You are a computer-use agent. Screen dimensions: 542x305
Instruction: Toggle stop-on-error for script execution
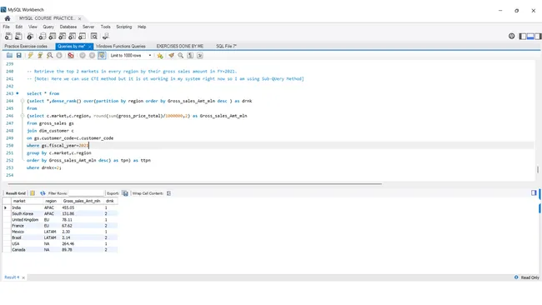click(71, 55)
